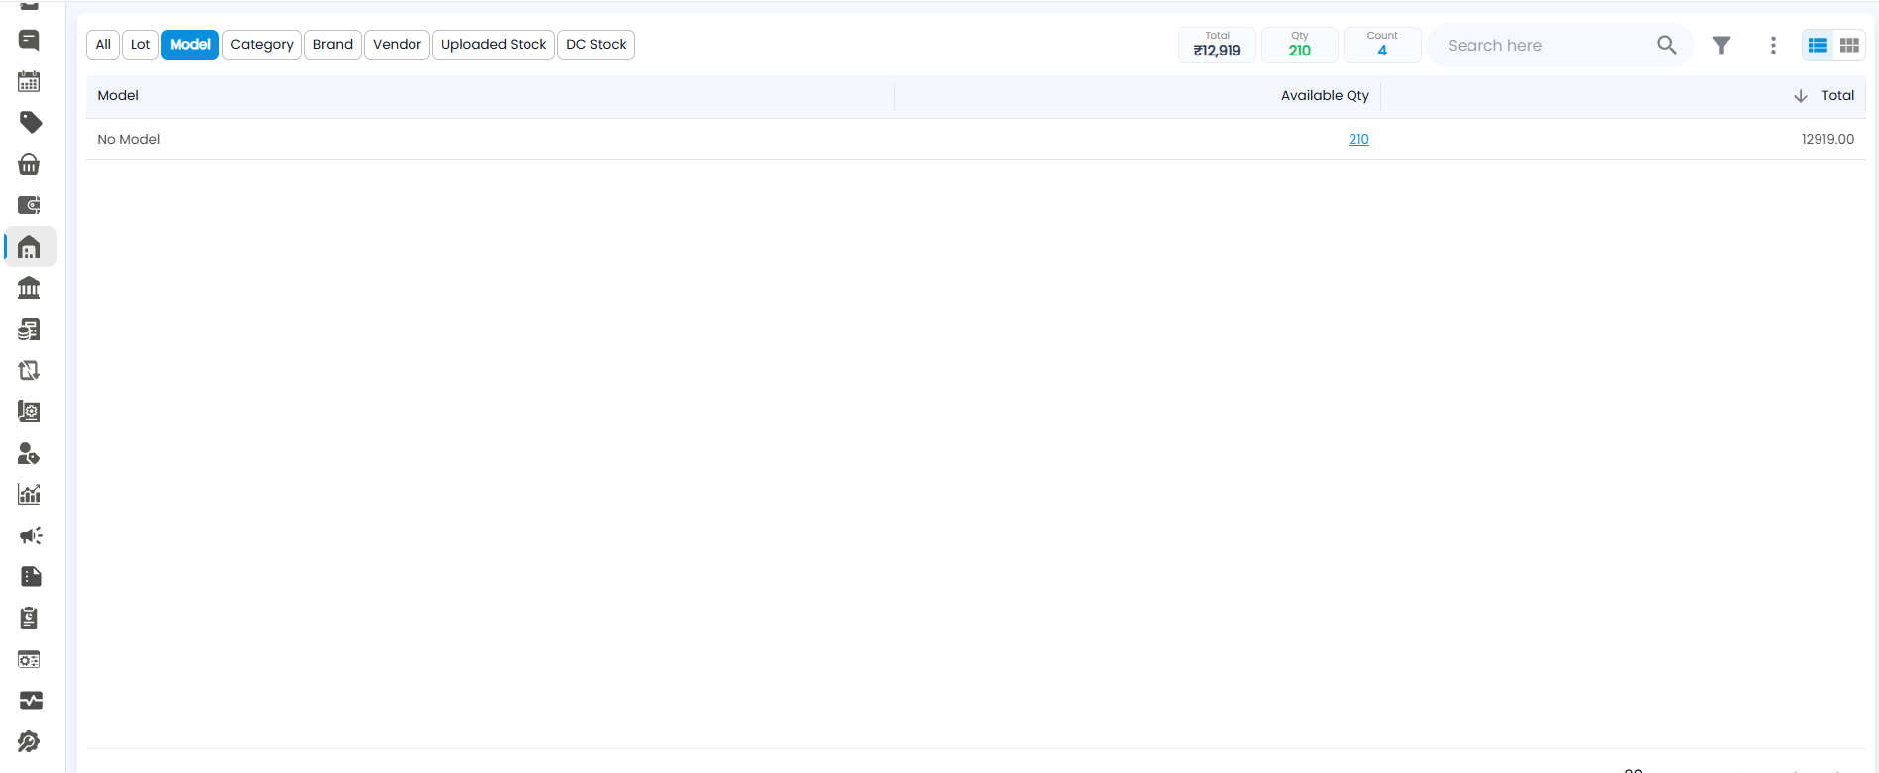
Task: Open the window settings sliders icon in sidebar
Action: (x=30, y=659)
